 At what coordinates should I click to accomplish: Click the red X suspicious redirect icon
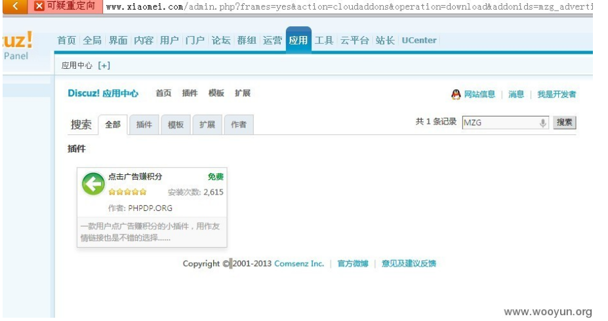pyautogui.click(x=39, y=6)
